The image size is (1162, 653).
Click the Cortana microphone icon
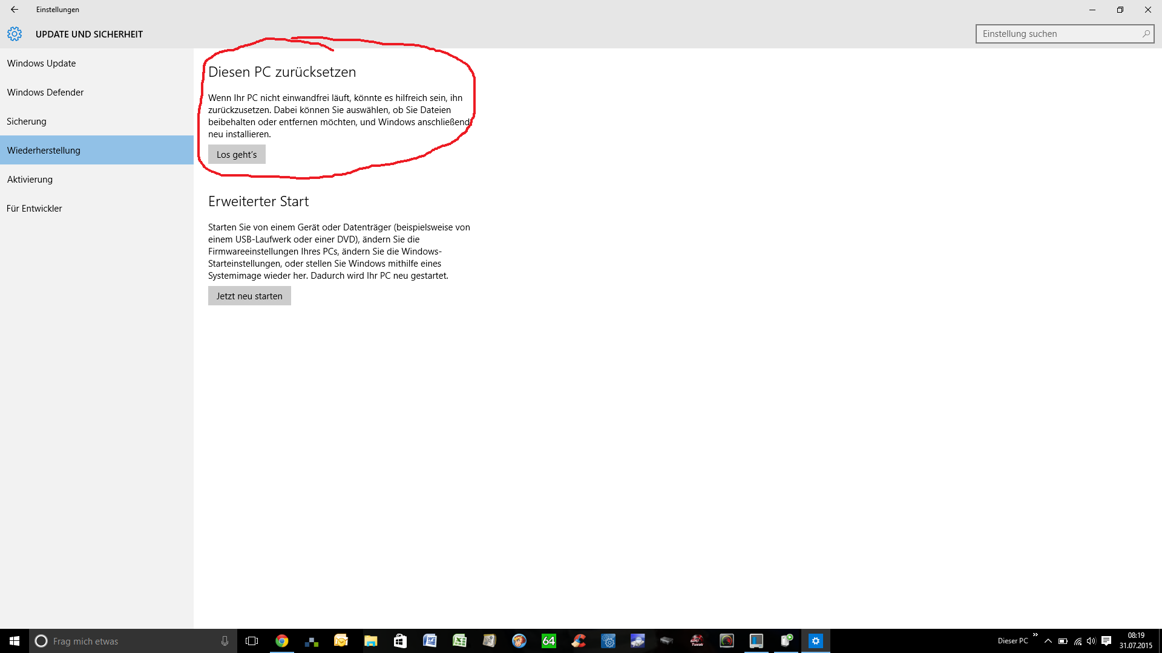pyautogui.click(x=225, y=641)
